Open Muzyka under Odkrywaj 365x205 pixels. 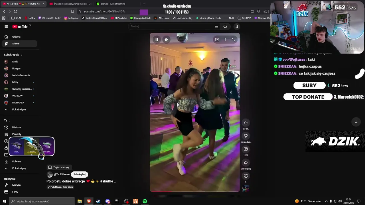pos(19,185)
